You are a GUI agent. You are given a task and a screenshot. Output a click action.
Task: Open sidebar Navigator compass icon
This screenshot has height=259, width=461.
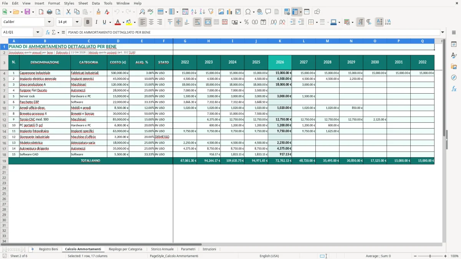point(454,78)
